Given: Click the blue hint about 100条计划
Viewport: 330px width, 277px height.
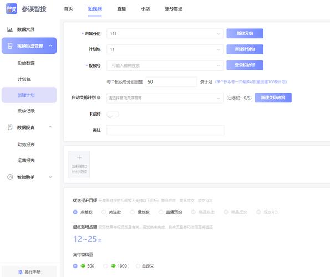Looking at the screenshot, I should [251, 82].
